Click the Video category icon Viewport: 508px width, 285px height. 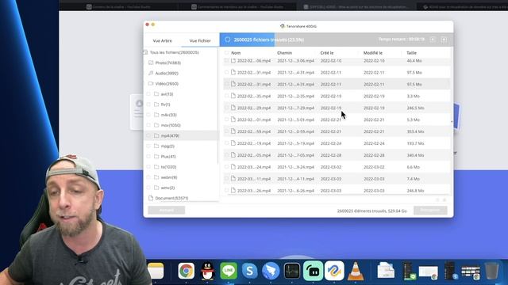pyautogui.click(x=151, y=83)
